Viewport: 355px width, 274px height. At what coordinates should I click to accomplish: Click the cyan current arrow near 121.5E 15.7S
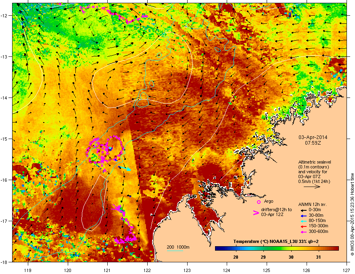pos(125,168)
